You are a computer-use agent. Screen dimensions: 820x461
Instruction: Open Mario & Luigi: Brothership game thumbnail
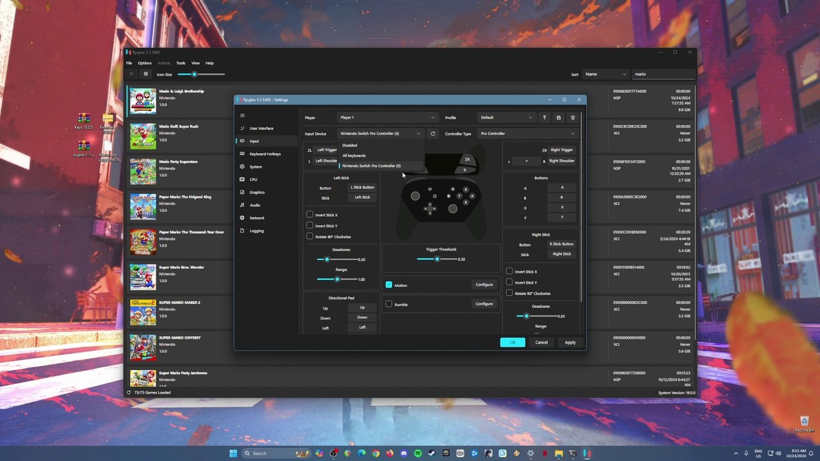[x=143, y=101]
